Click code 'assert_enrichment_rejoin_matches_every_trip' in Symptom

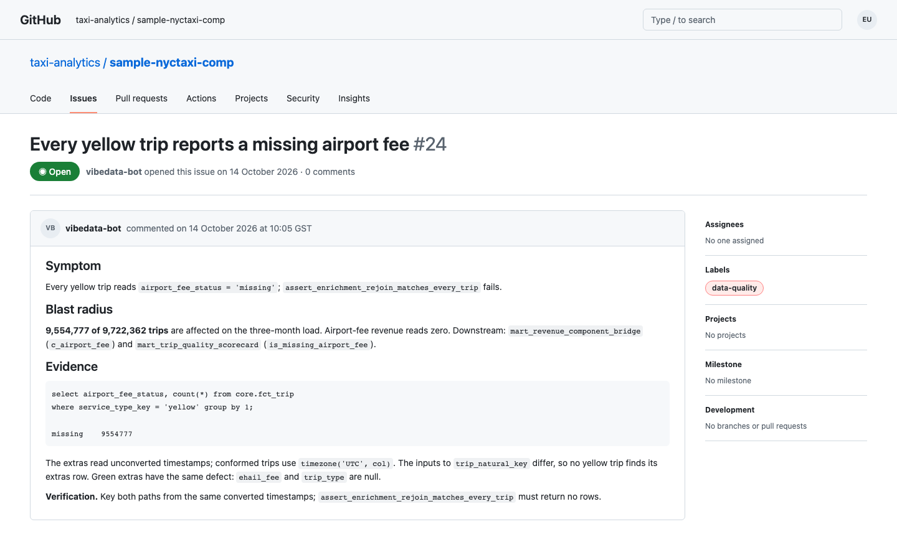[382, 287]
